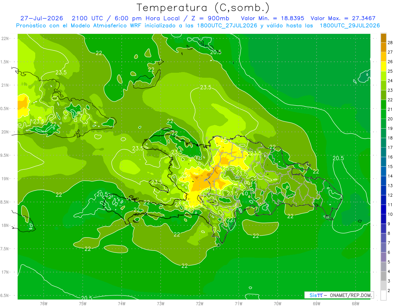Image resolution: width=399 pixels, height=308 pixels.
Task: Click the "ONAMET/REP.DOM." credit label
Action: click(x=351, y=295)
